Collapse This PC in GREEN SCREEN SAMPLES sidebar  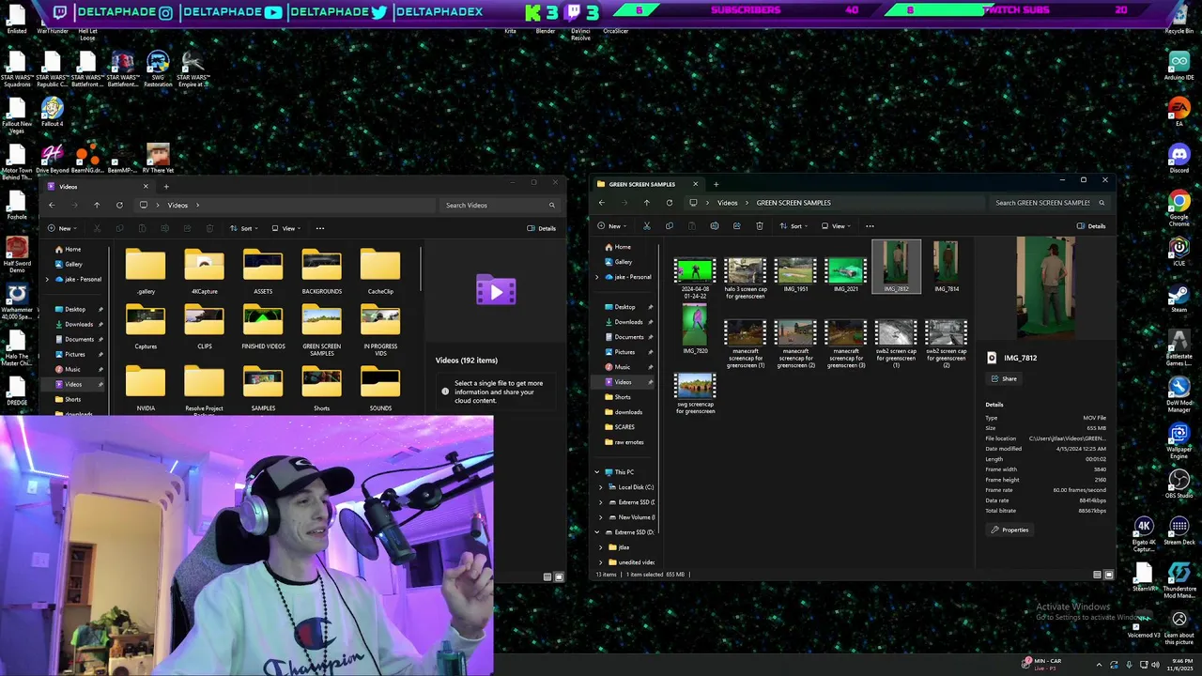pyautogui.click(x=596, y=472)
